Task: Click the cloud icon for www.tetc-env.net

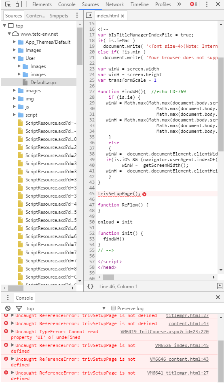Action: (x=16, y=34)
